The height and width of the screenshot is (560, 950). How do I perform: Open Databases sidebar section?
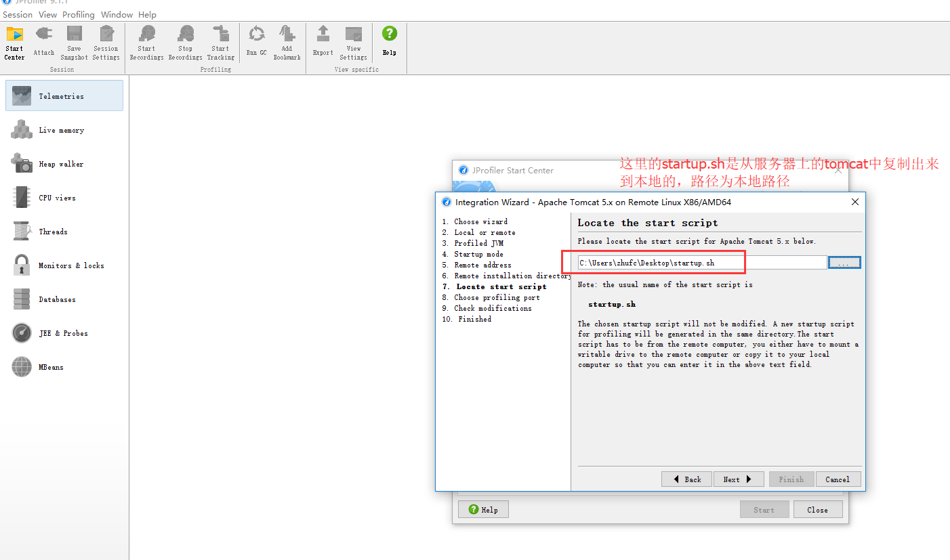[64, 299]
